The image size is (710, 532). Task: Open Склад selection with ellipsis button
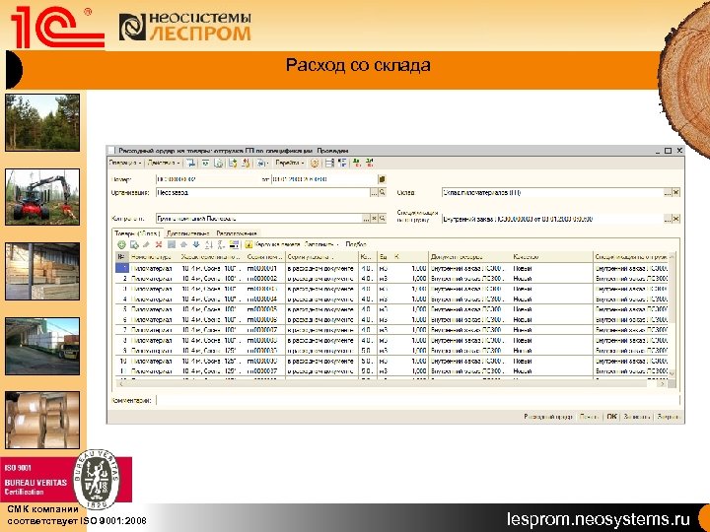(668, 193)
